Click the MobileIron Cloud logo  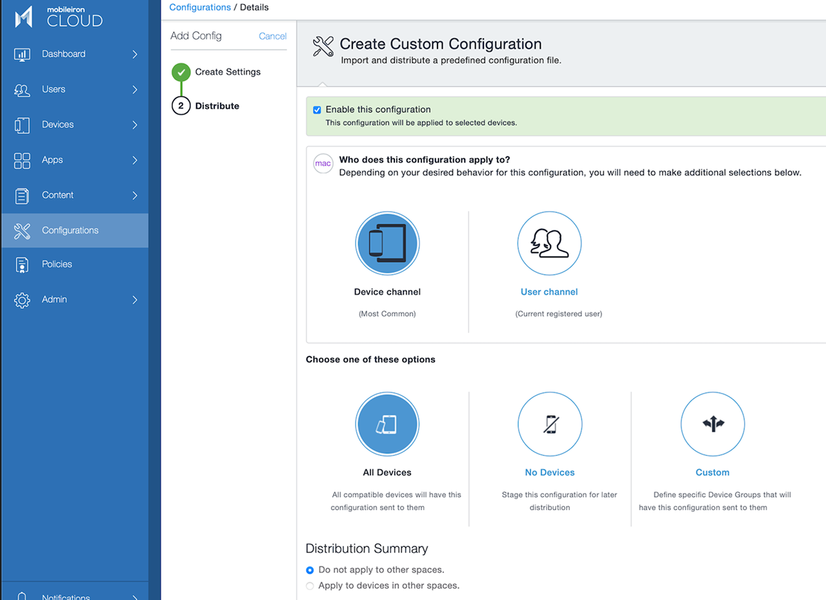tap(59, 17)
